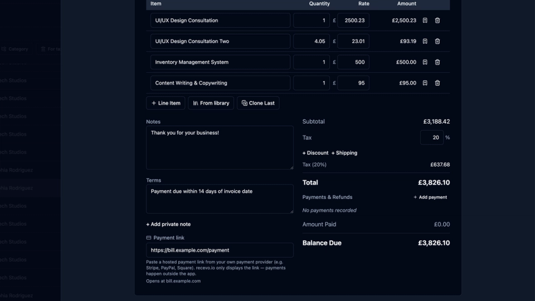This screenshot has height=301, width=535.
Task: Add Shipping to the invoice
Action: coord(344,153)
